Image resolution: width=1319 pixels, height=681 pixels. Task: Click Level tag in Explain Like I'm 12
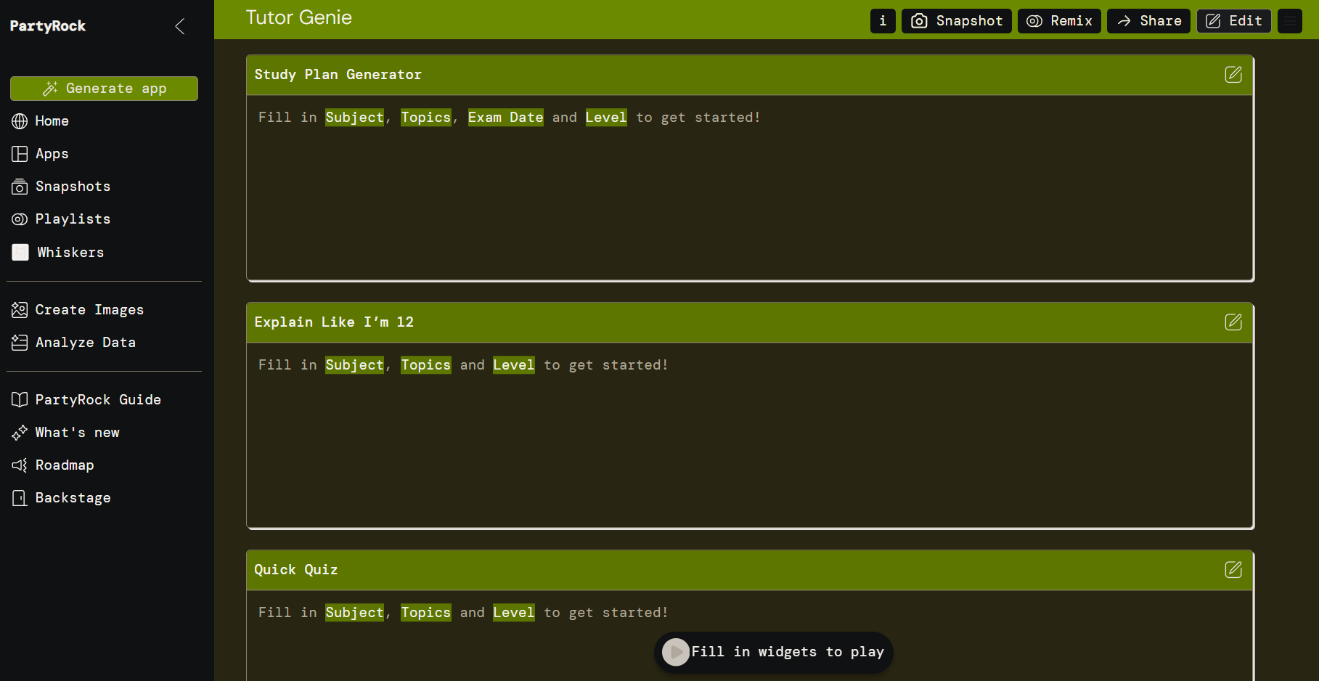point(514,365)
